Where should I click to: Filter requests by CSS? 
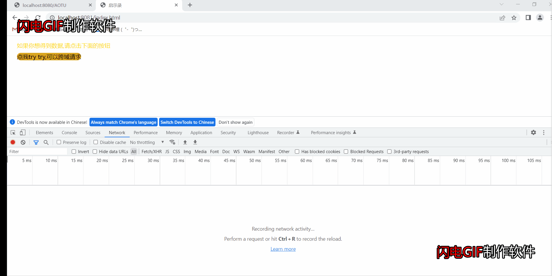[x=176, y=151]
